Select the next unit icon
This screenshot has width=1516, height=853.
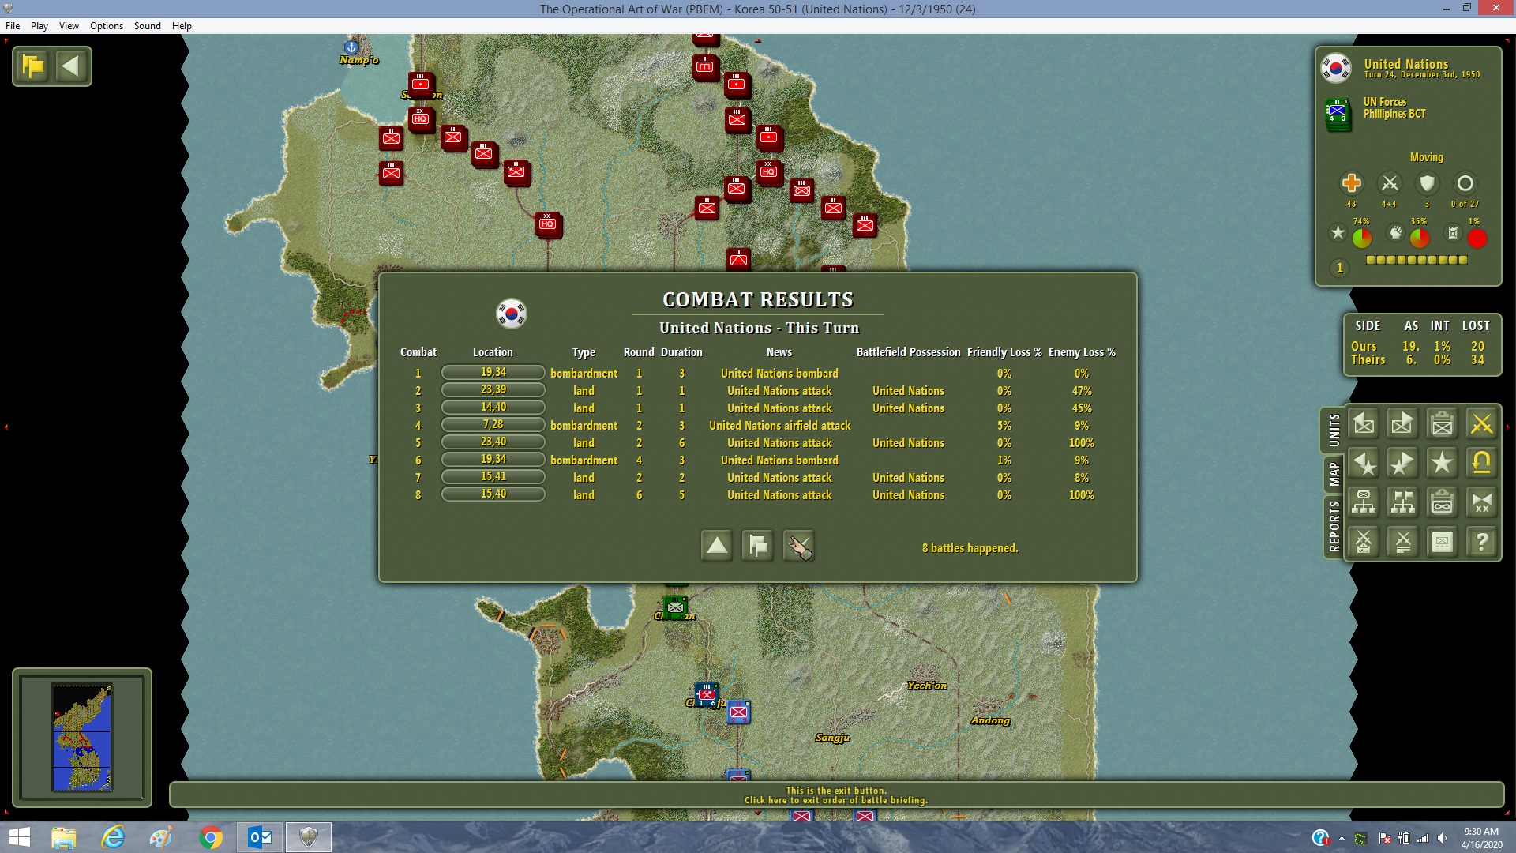pyautogui.click(x=1403, y=424)
